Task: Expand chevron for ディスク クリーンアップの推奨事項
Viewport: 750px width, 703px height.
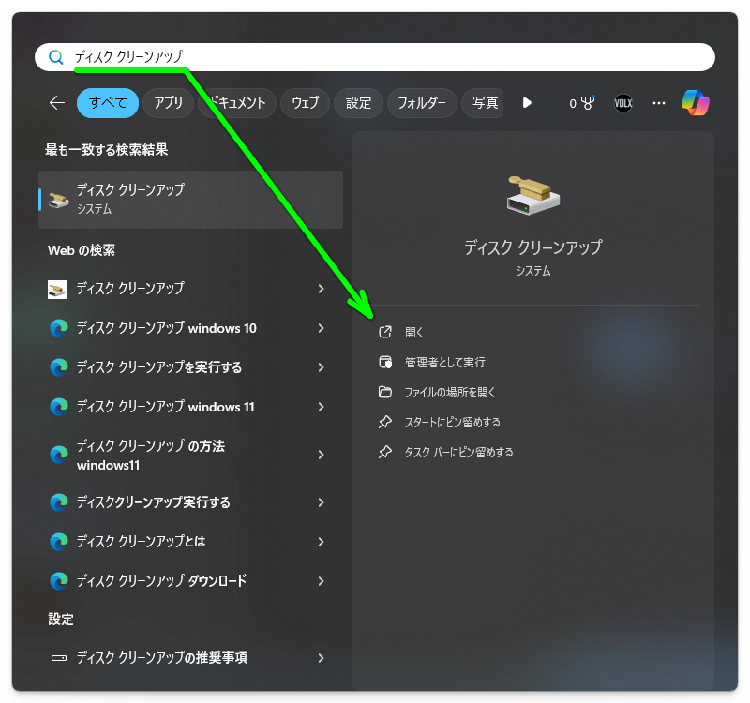Action: (x=321, y=658)
